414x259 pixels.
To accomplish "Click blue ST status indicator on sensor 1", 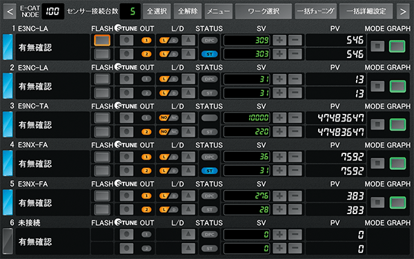I will click(210, 54).
